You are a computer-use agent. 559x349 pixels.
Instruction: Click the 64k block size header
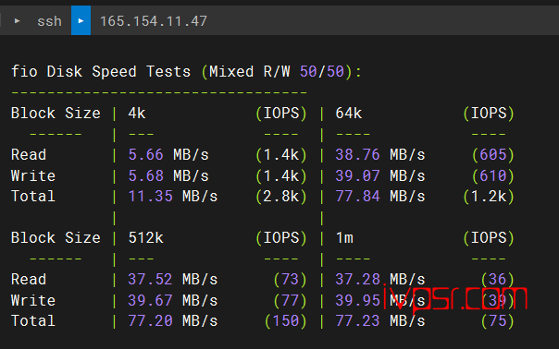[348, 114]
